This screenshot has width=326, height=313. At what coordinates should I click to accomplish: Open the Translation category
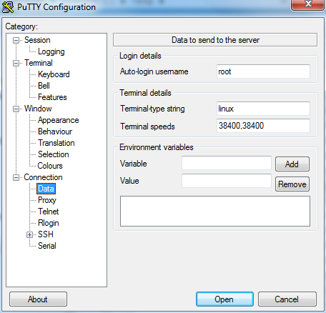coord(56,143)
